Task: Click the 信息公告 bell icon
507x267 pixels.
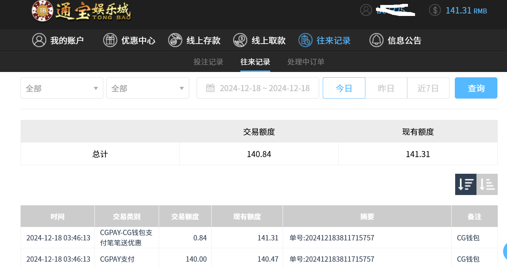Action: pyautogui.click(x=376, y=40)
